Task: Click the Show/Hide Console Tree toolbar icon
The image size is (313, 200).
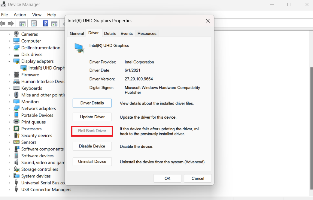Action: (x=22, y=24)
